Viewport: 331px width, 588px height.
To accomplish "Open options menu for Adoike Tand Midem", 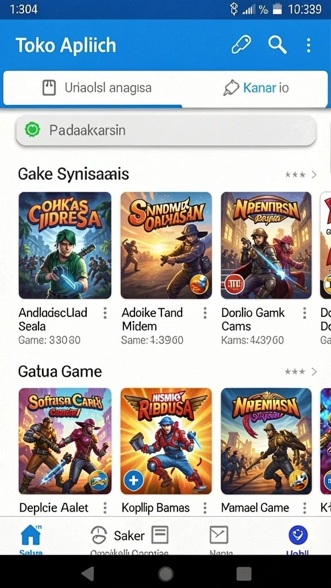I will (205, 313).
